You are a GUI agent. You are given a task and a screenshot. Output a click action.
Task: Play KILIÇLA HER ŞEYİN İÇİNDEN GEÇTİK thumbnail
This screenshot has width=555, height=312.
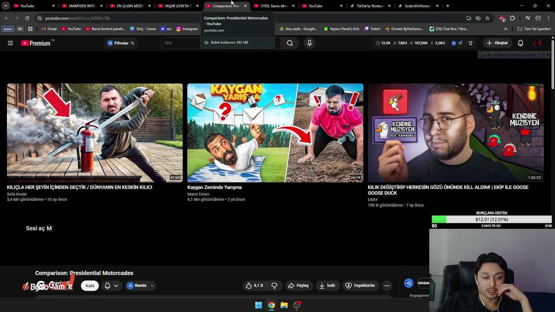click(x=95, y=133)
